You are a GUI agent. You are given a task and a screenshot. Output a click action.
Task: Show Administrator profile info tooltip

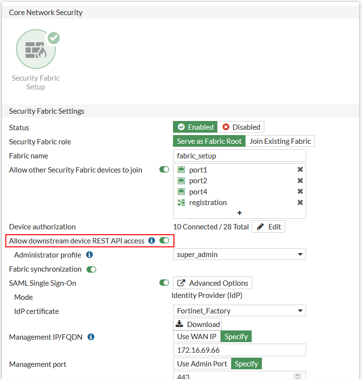tap(89, 255)
